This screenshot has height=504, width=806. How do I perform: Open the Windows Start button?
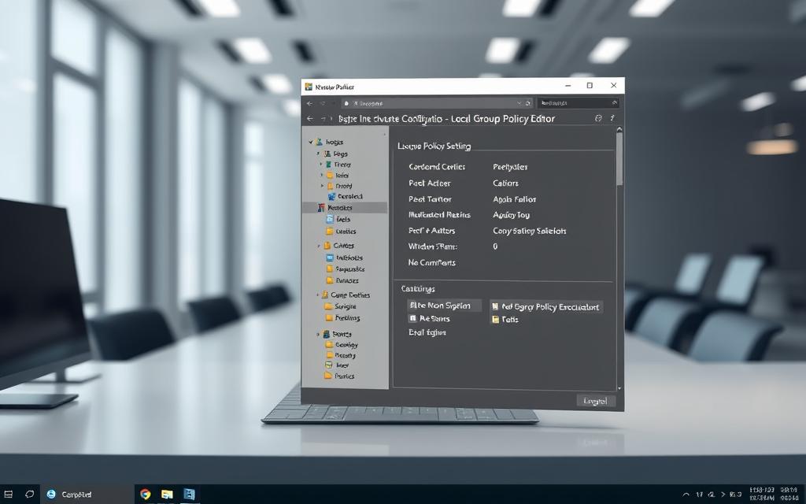pyautogui.click(x=9, y=495)
